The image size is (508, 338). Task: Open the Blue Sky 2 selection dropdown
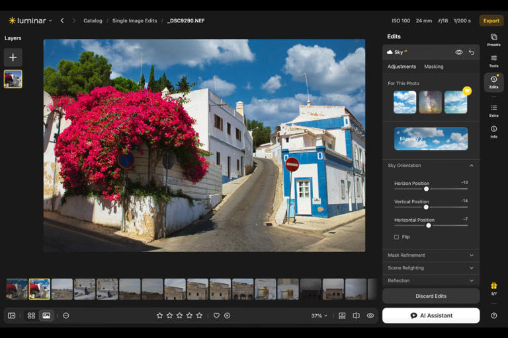pyautogui.click(x=431, y=139)
